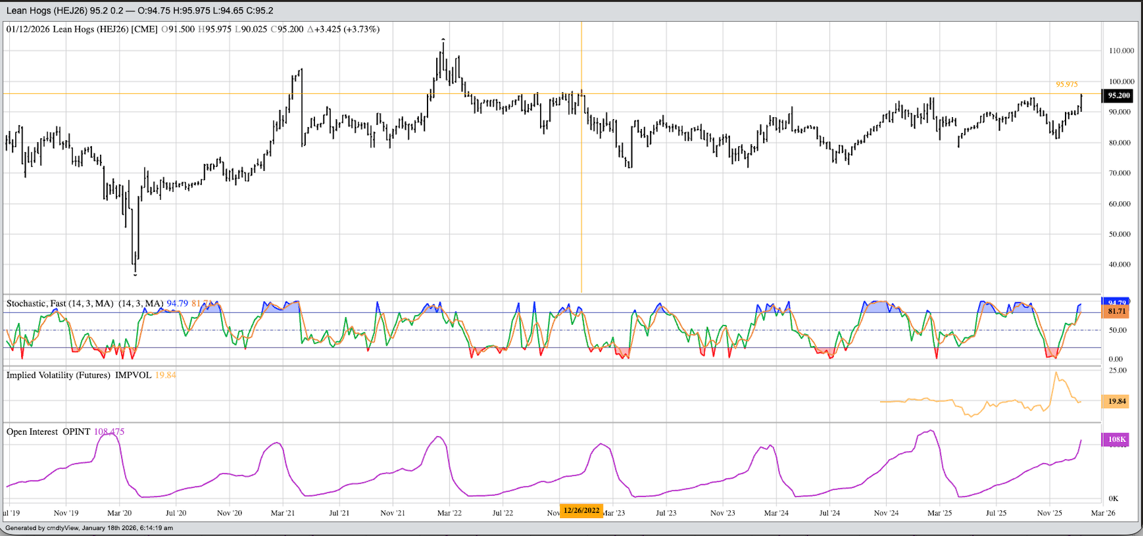Click the orange 95.975 high price label

pyautogui.click(x=1066, y=84)
